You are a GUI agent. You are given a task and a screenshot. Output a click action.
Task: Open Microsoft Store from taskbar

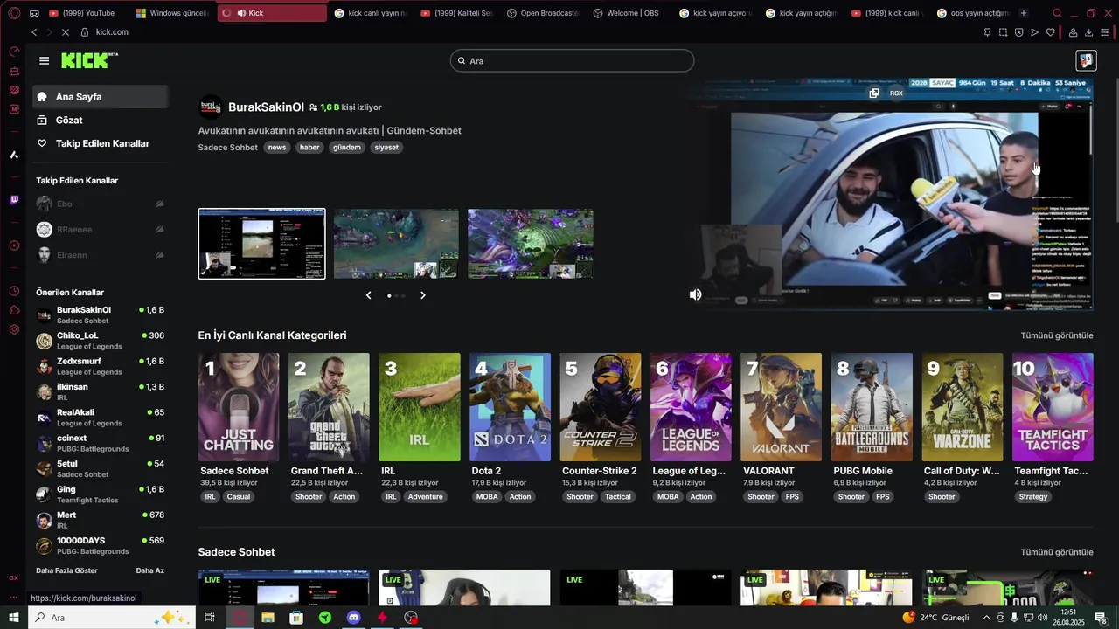tap(296, 618)
